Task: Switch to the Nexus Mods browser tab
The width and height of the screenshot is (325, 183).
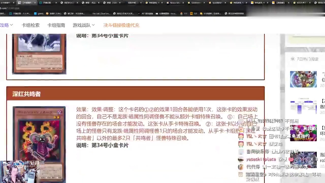Action: [175, 3]
